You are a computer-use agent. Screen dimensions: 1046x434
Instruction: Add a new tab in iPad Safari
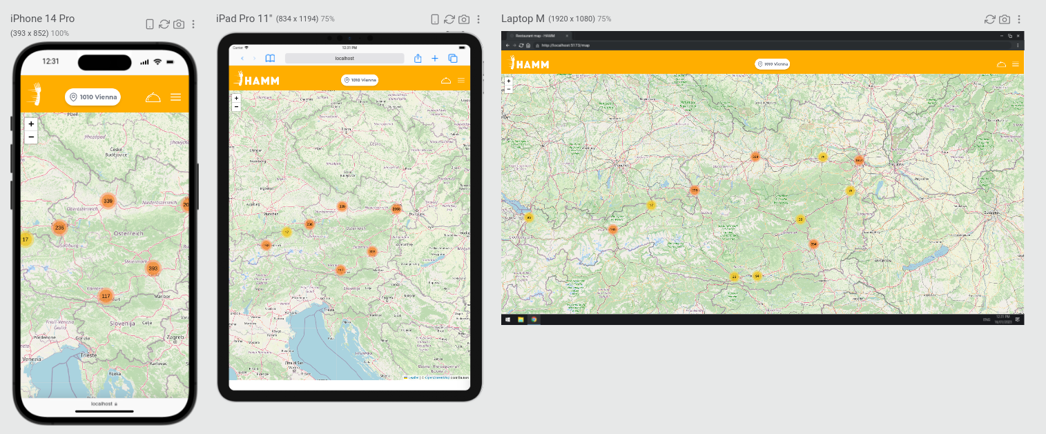pyautogui.click(x=435, y=59)
